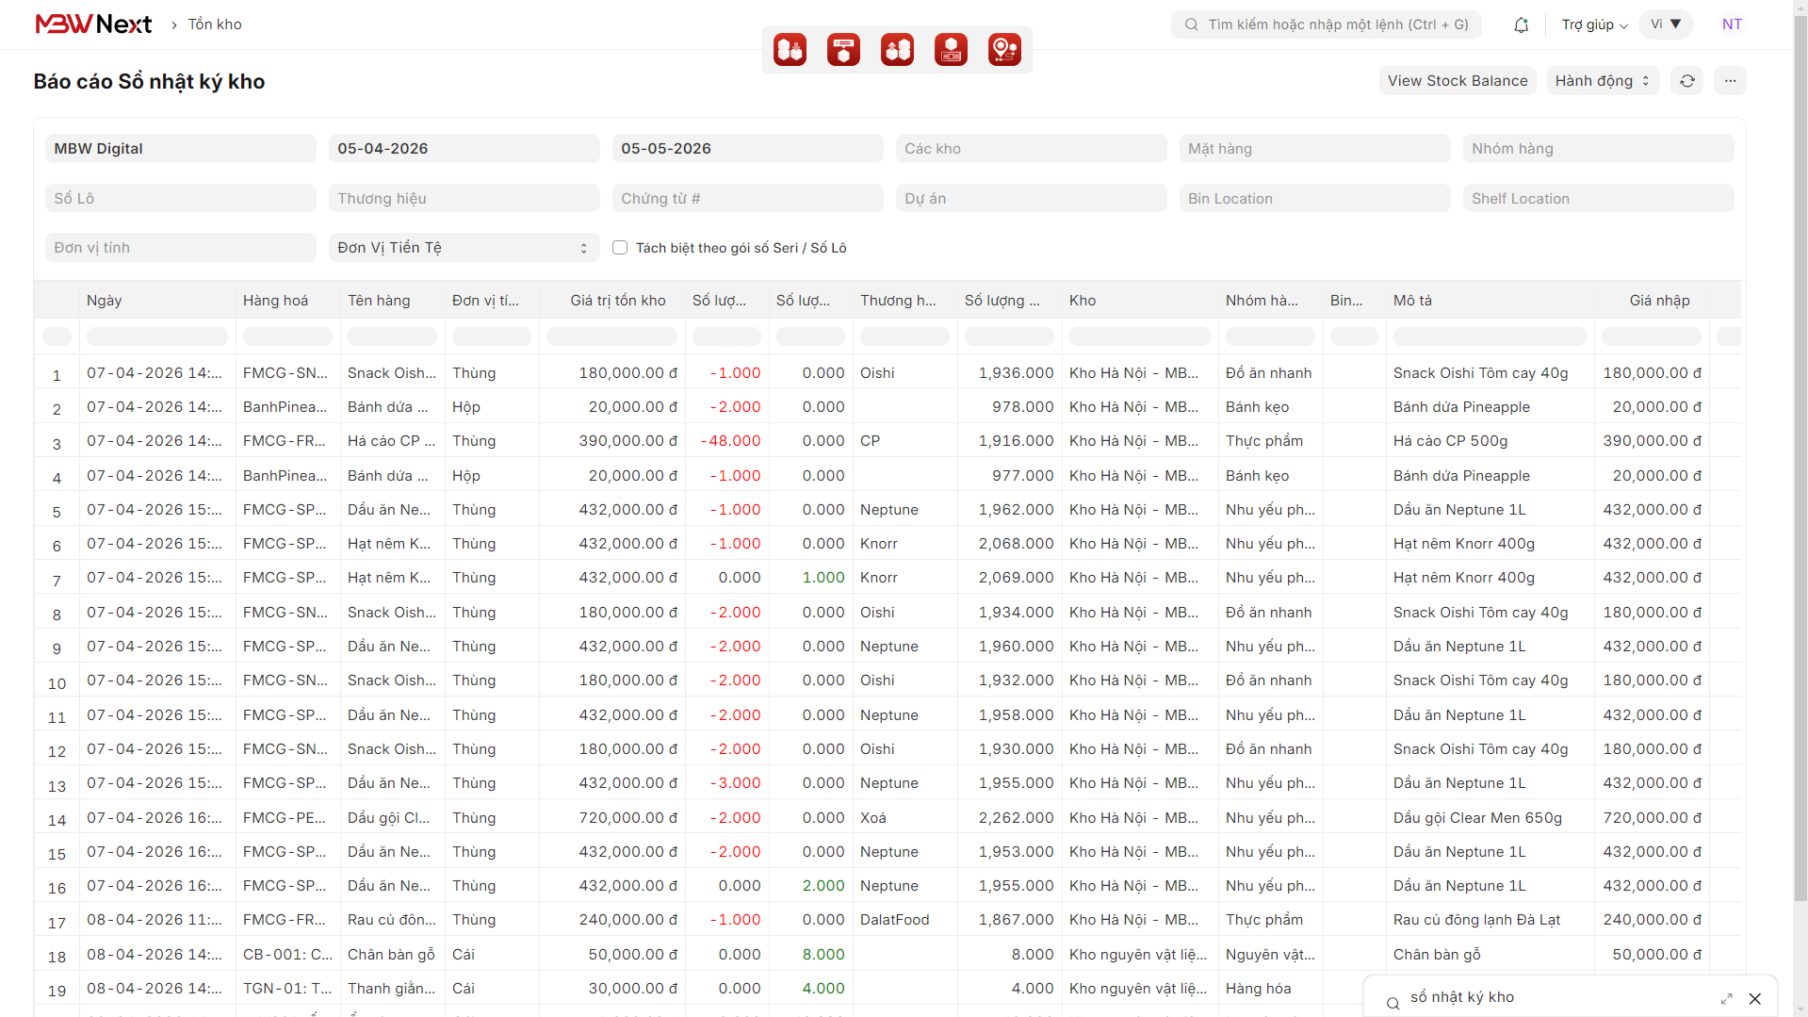
Task: Click the Bin Location filter field
Action: point(1314,199)
